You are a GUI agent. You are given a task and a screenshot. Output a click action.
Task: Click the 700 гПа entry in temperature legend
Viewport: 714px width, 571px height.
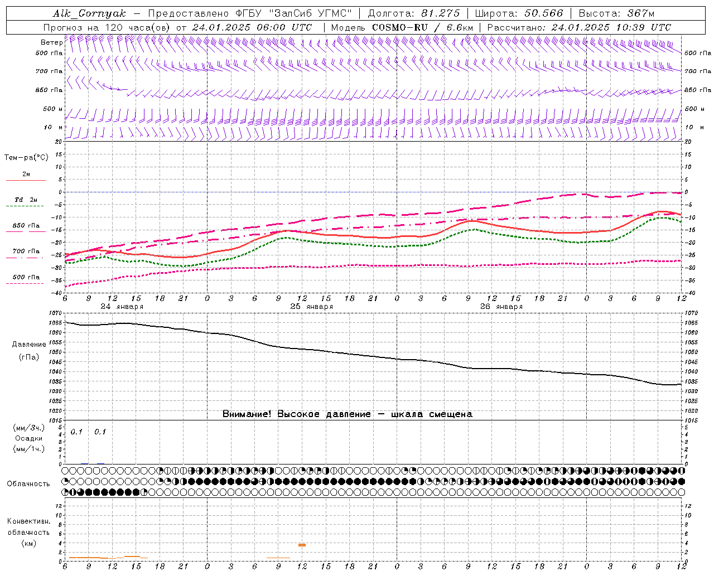(x=26, y=251)
